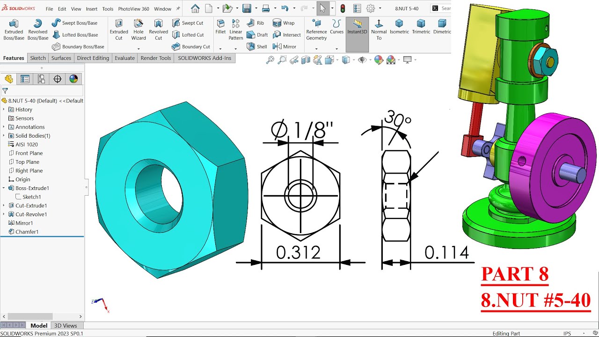This screenshot has height=337, width=599.
Task: Select the Draft tool
Action: 257,35
